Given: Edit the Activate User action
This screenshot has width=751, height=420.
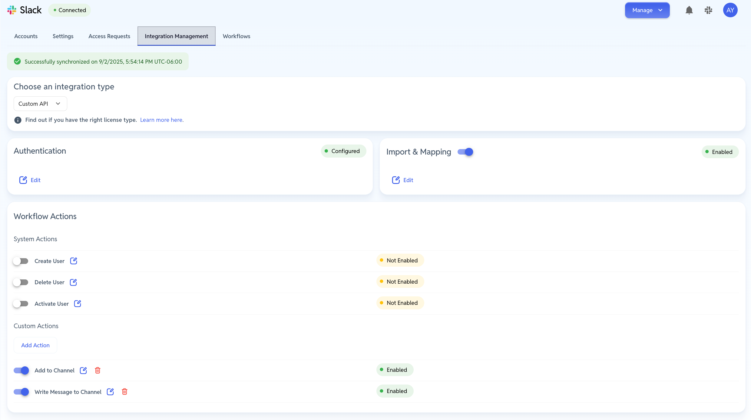Looking at the screenshot, I should [78, 304].
